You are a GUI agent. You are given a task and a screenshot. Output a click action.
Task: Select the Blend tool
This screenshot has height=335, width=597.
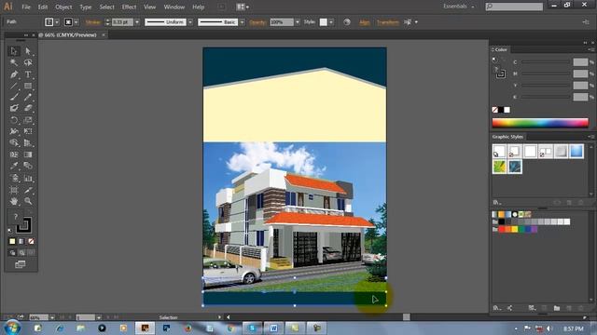28,166
